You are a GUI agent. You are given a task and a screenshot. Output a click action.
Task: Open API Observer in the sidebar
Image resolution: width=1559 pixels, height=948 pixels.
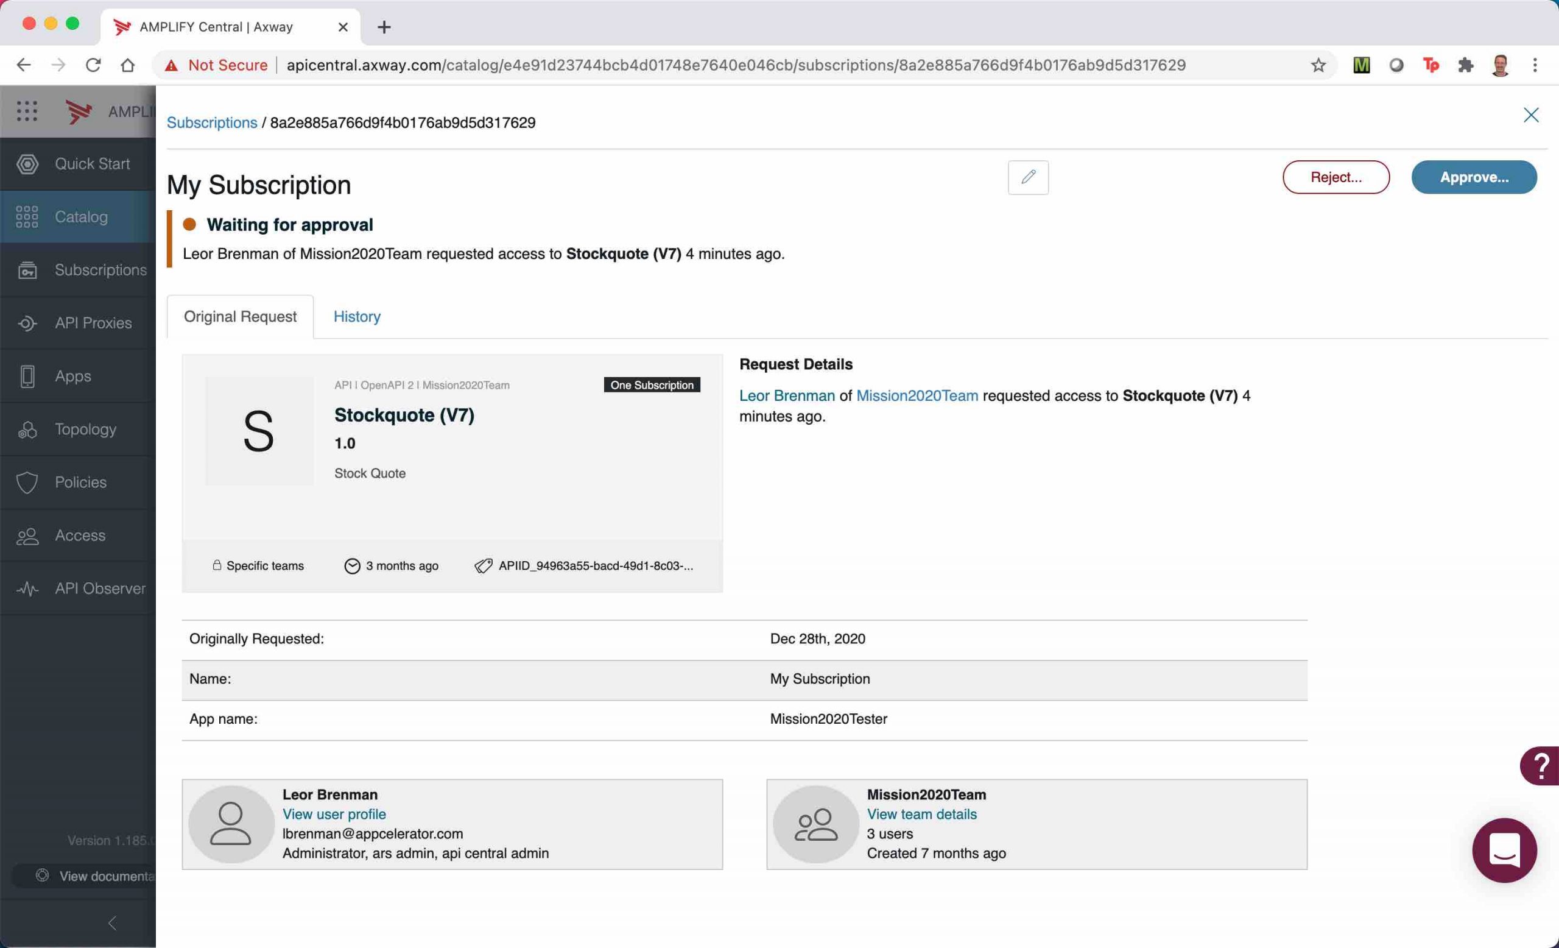(78, 589)
